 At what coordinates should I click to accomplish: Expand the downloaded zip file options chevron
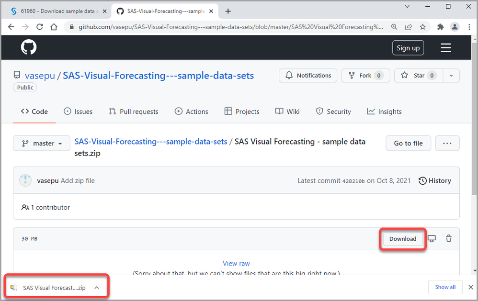(97, 288)
